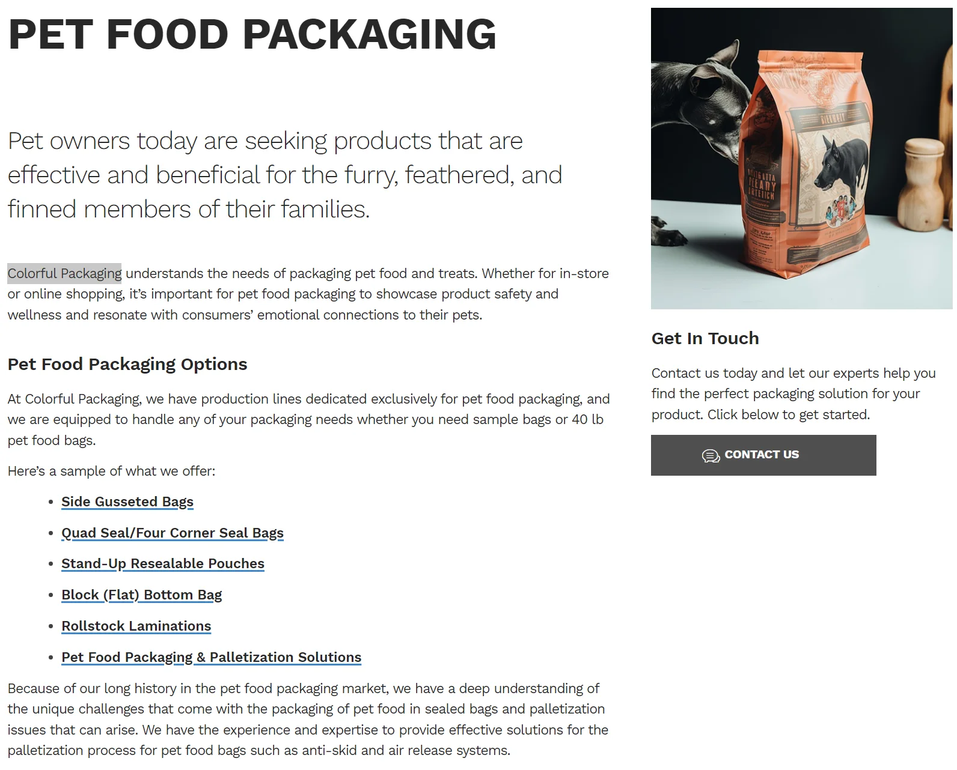Open Quad Seal/Four Corner Seal Bags link
This screenshot has width=957, height=770.
[x=173, y=533]
